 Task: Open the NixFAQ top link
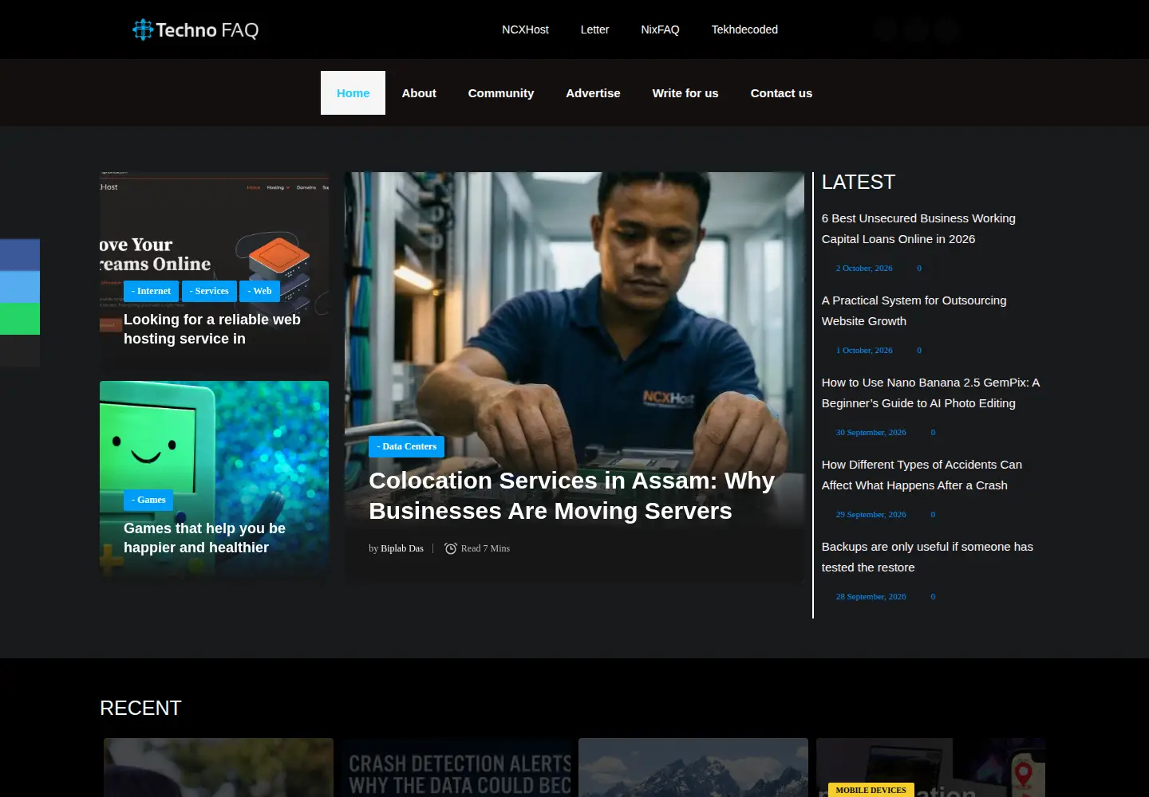pos(660,29)
